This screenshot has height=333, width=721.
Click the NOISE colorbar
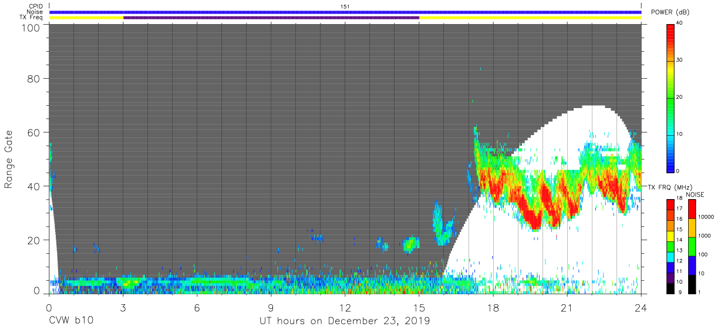(x=692, y=247)
